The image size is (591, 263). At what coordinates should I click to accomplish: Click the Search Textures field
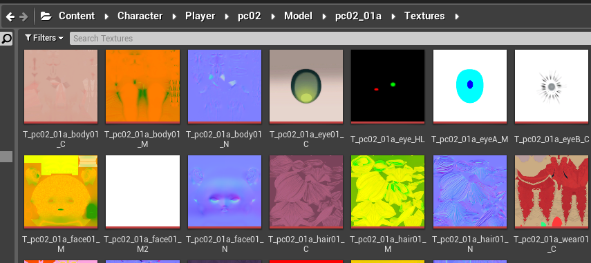pos(330,39)
